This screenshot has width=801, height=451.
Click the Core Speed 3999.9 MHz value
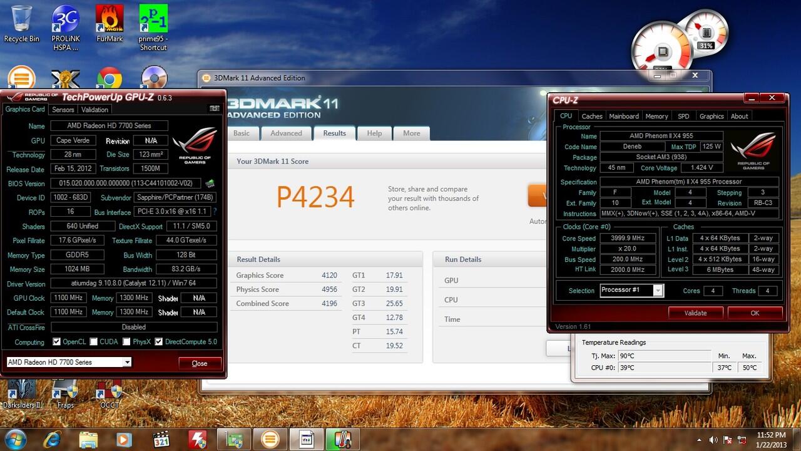[x=628, y=238]
